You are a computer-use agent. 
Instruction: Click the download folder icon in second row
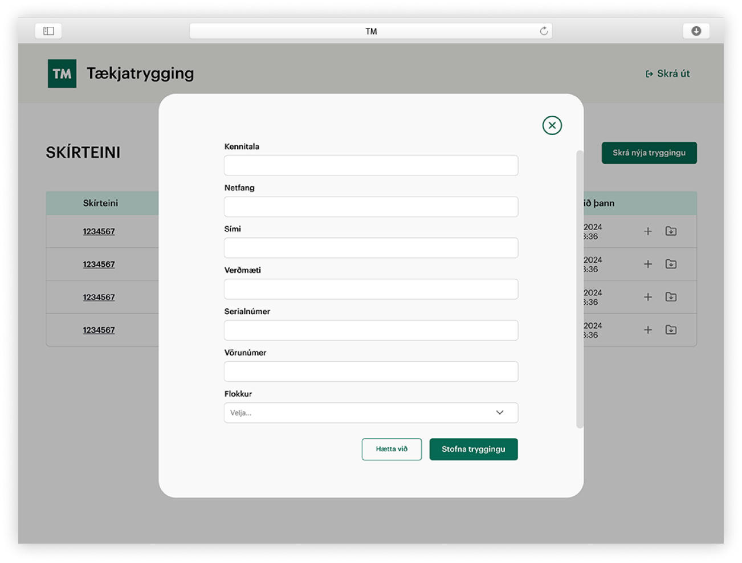(671, 264)
